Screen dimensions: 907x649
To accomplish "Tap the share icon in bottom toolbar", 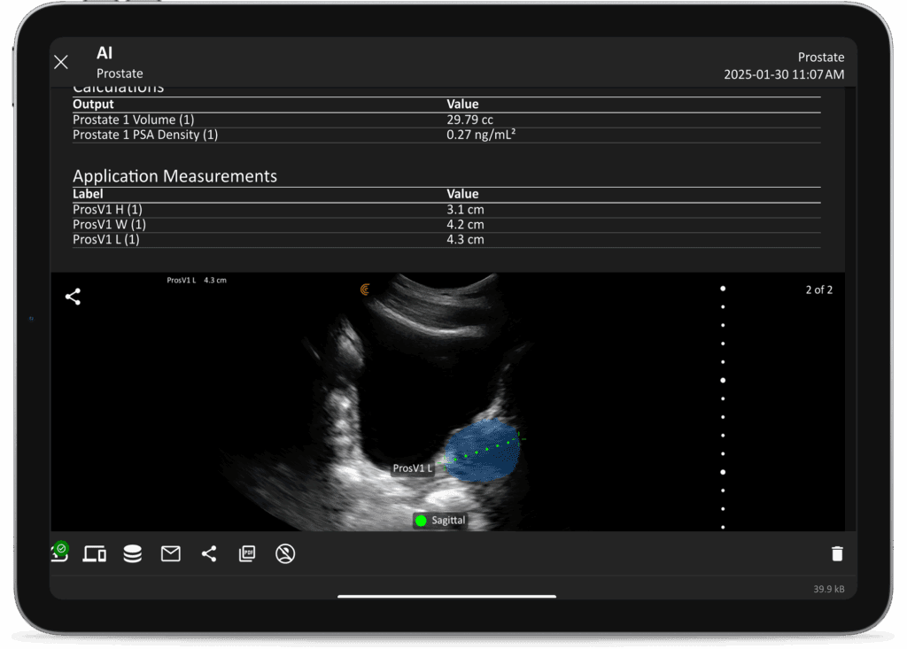I will pyautogui.click(x=209, y=554).
